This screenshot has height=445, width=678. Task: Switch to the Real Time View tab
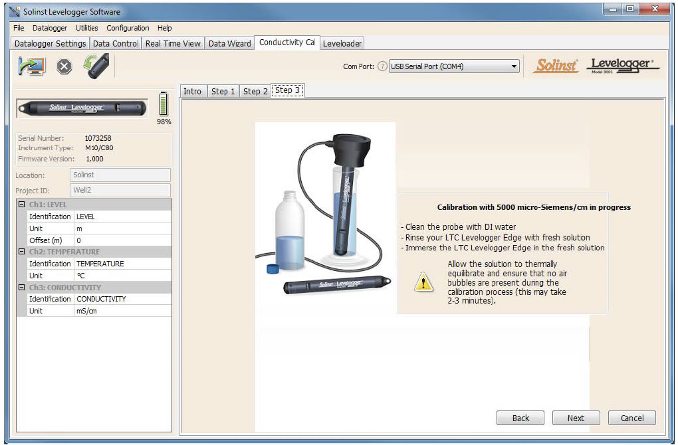(172, 43)
